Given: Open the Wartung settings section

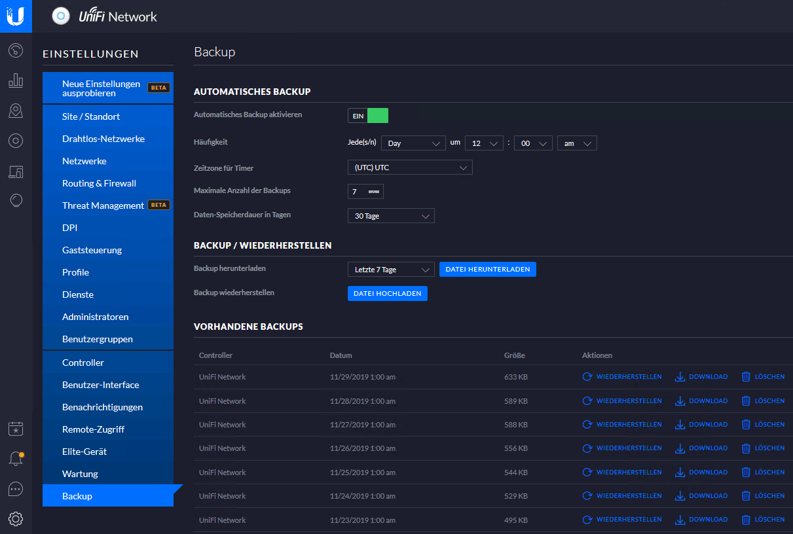Looking at the screenshot, I should [x=80, y=474].
